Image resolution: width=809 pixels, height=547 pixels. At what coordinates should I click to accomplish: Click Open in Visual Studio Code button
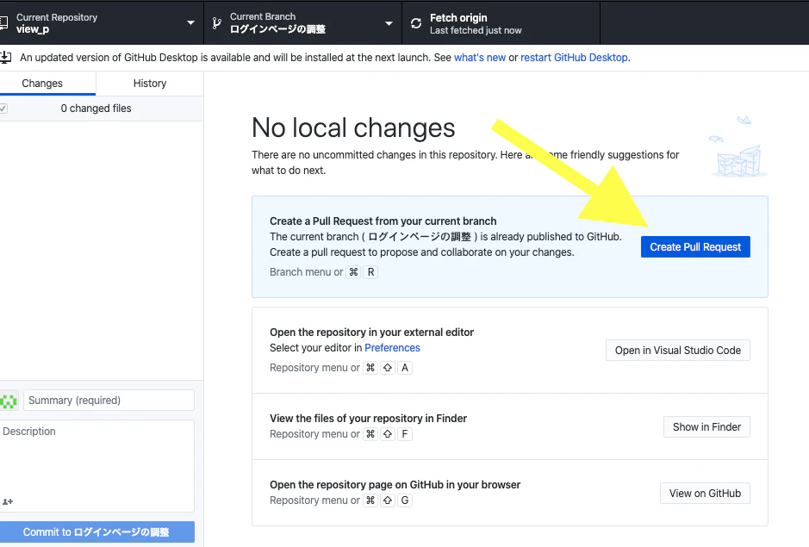[678, 351]
